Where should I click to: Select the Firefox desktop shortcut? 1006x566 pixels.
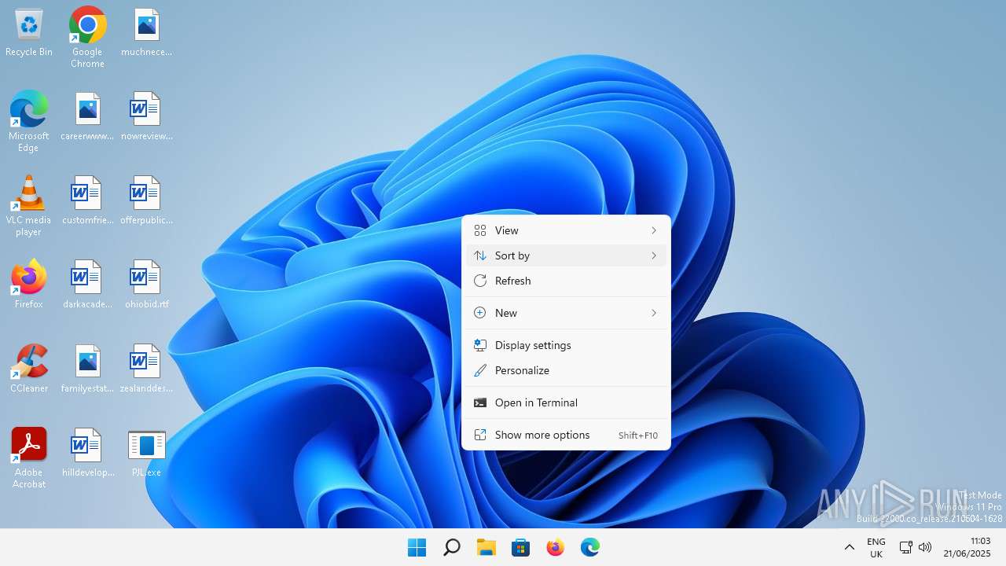point(29,285)
